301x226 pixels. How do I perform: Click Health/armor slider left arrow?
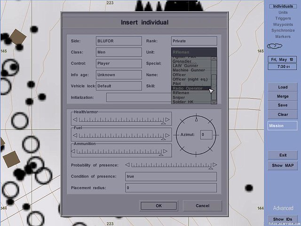75,120
